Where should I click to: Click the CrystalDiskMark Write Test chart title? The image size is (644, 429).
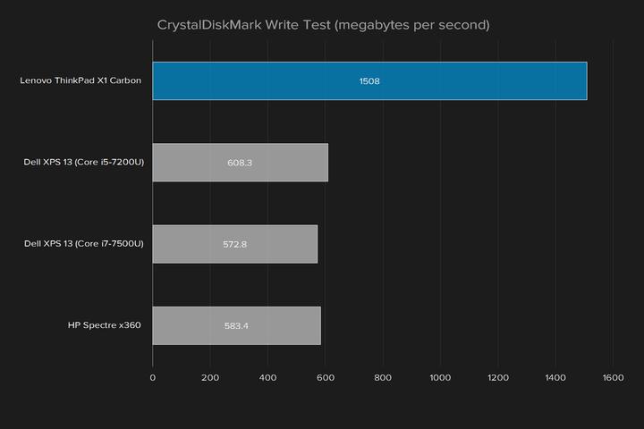(323, 25)
